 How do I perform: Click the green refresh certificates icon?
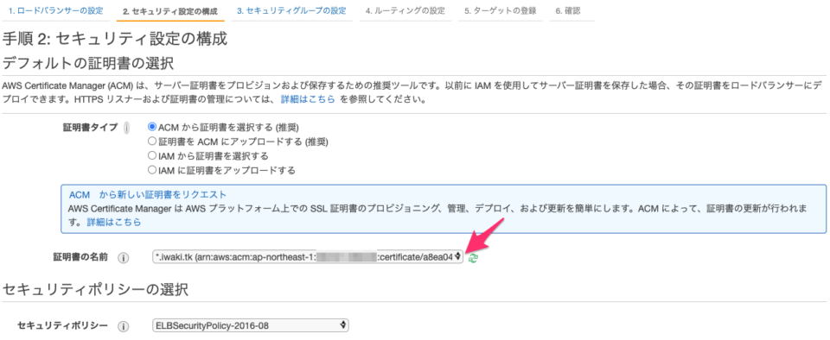click(473, 258)
